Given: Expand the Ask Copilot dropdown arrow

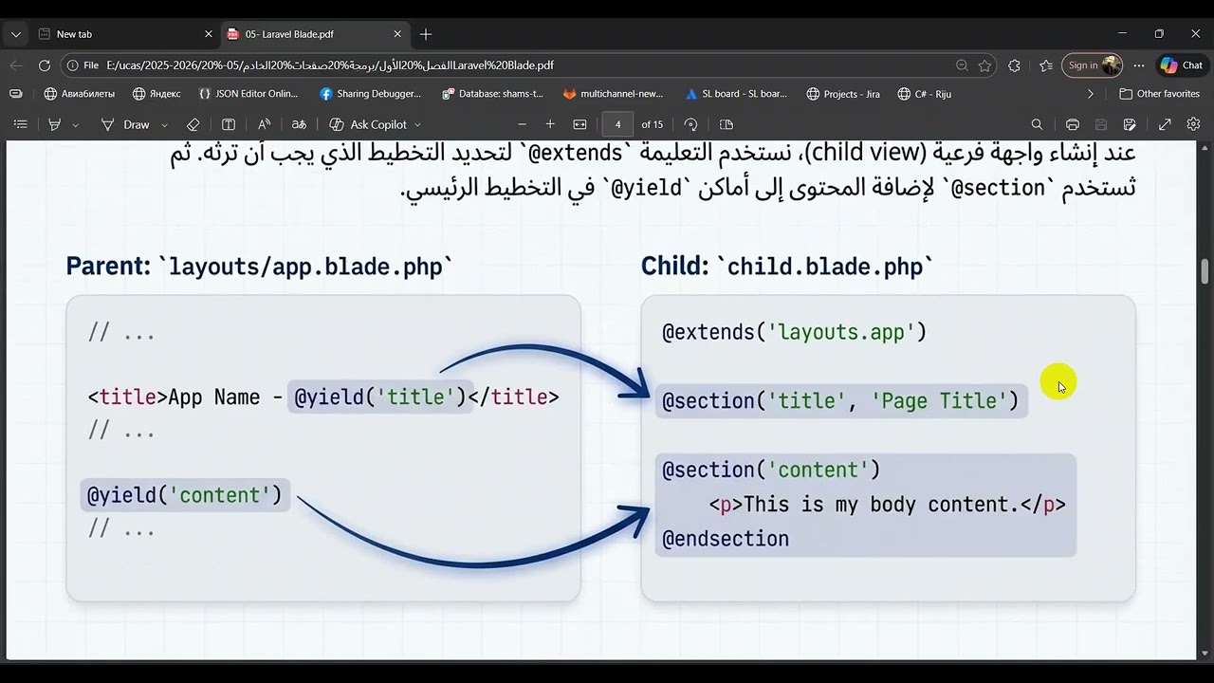Looking at the screenshot, I should (x=417, y=124).
